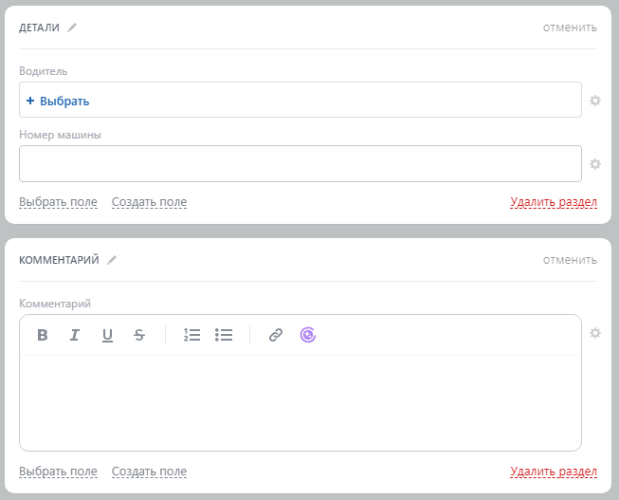This screenshot has height=500, width=619.
Task: Click inside the comment text area
Action: click(x=300, y=402)
